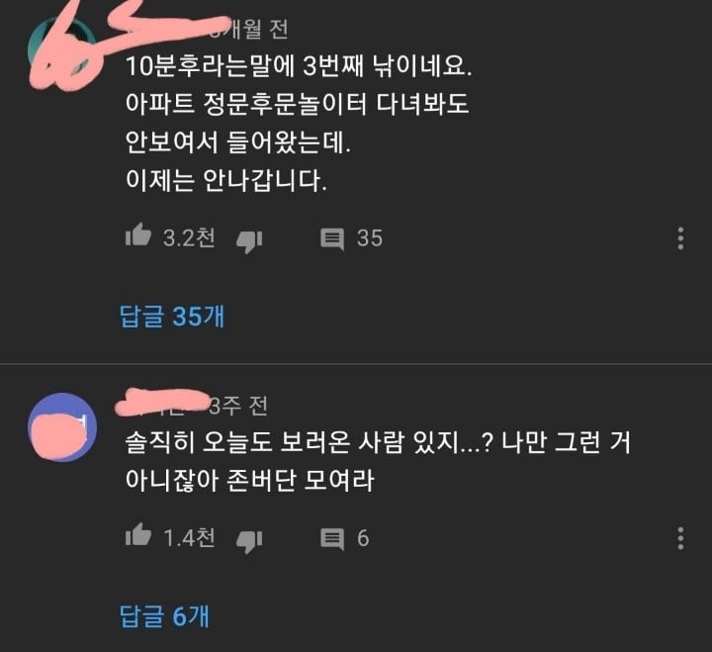
Task: Open comment text 이제는 안나갑니다
Action: (x=226, y=180)
